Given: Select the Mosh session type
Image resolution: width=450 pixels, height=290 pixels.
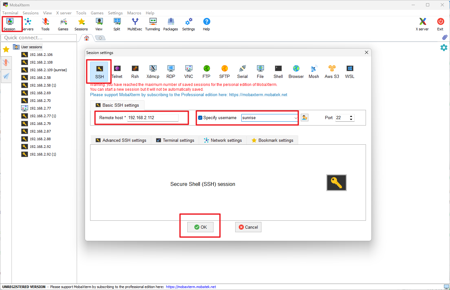Looking at the screenshot, I should pyautogui.click(x=314, y=72).
